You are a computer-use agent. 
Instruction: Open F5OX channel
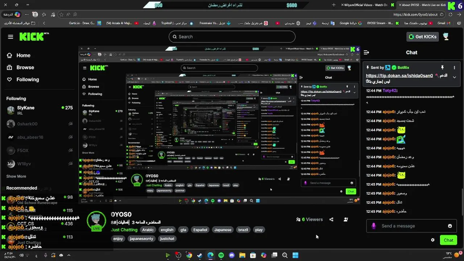(x=40, y=150)
